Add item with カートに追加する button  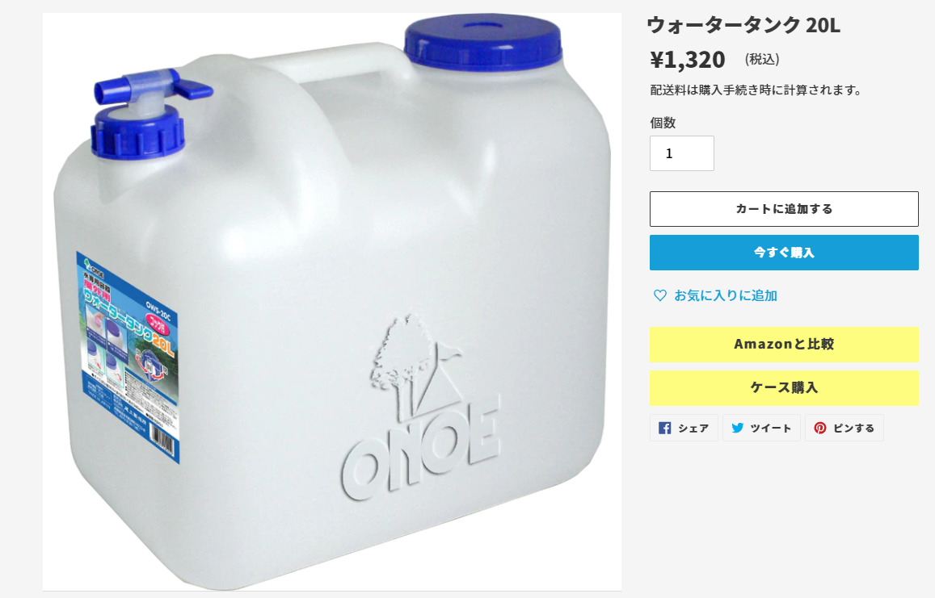(x=784, y=209)
